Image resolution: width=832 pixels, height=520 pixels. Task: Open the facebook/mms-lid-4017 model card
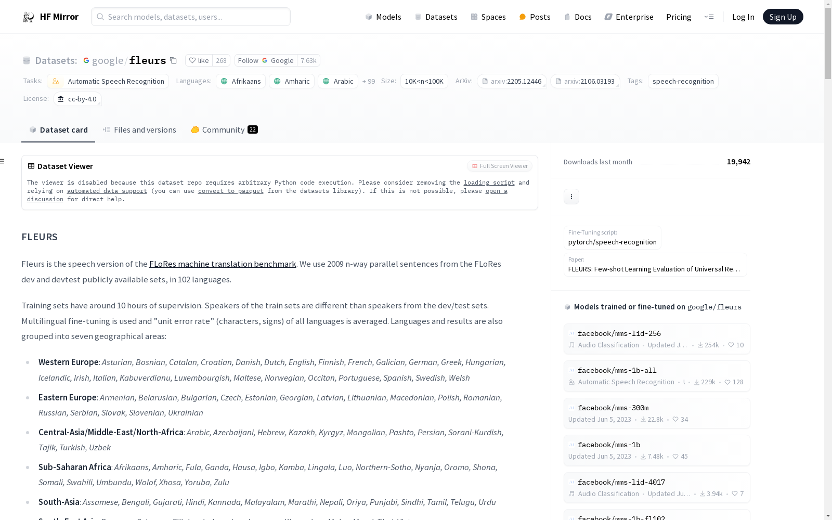tap(657, 488)
